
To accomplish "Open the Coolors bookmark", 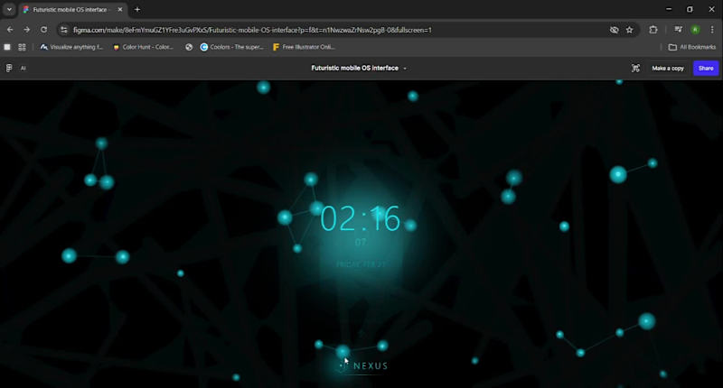I will [x=232, y=47].
